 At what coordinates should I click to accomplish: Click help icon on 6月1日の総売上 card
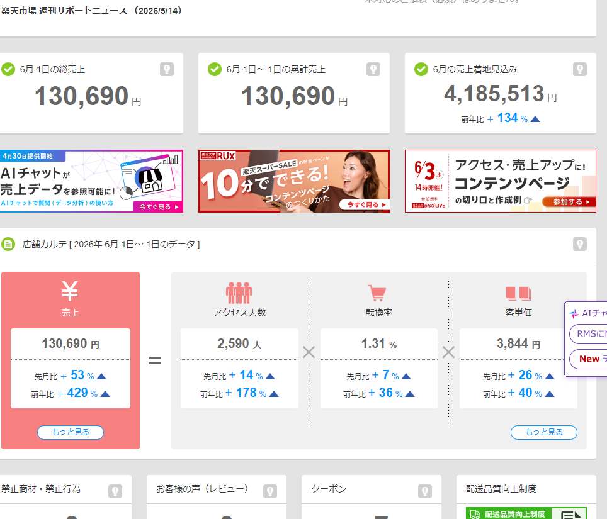click(167, 69)
